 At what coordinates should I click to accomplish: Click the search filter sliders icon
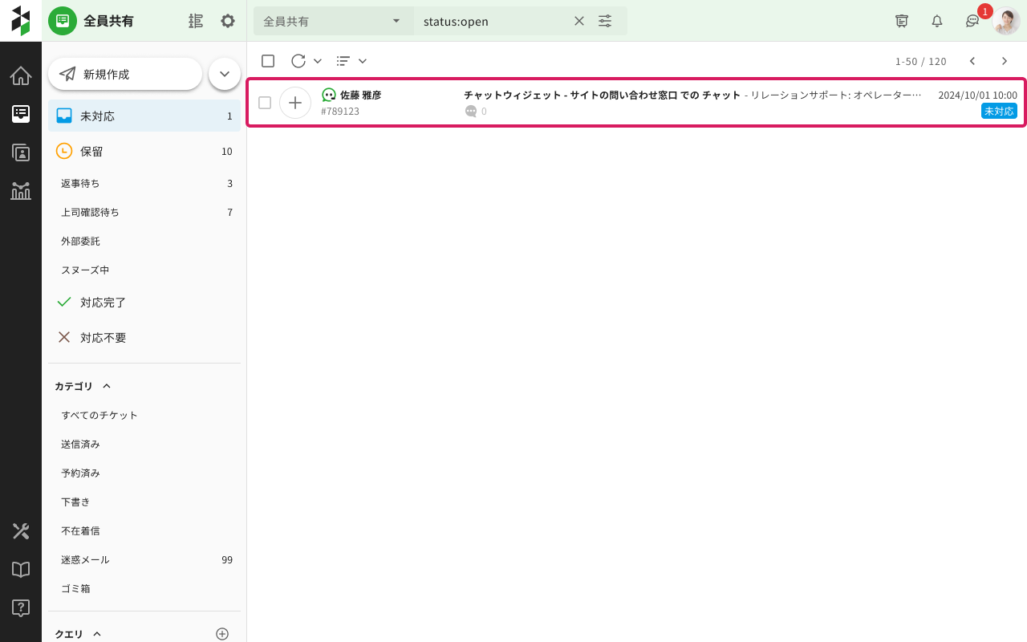605,21
